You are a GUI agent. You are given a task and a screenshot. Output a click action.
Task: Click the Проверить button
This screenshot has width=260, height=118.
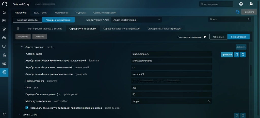tap(227, 54)
